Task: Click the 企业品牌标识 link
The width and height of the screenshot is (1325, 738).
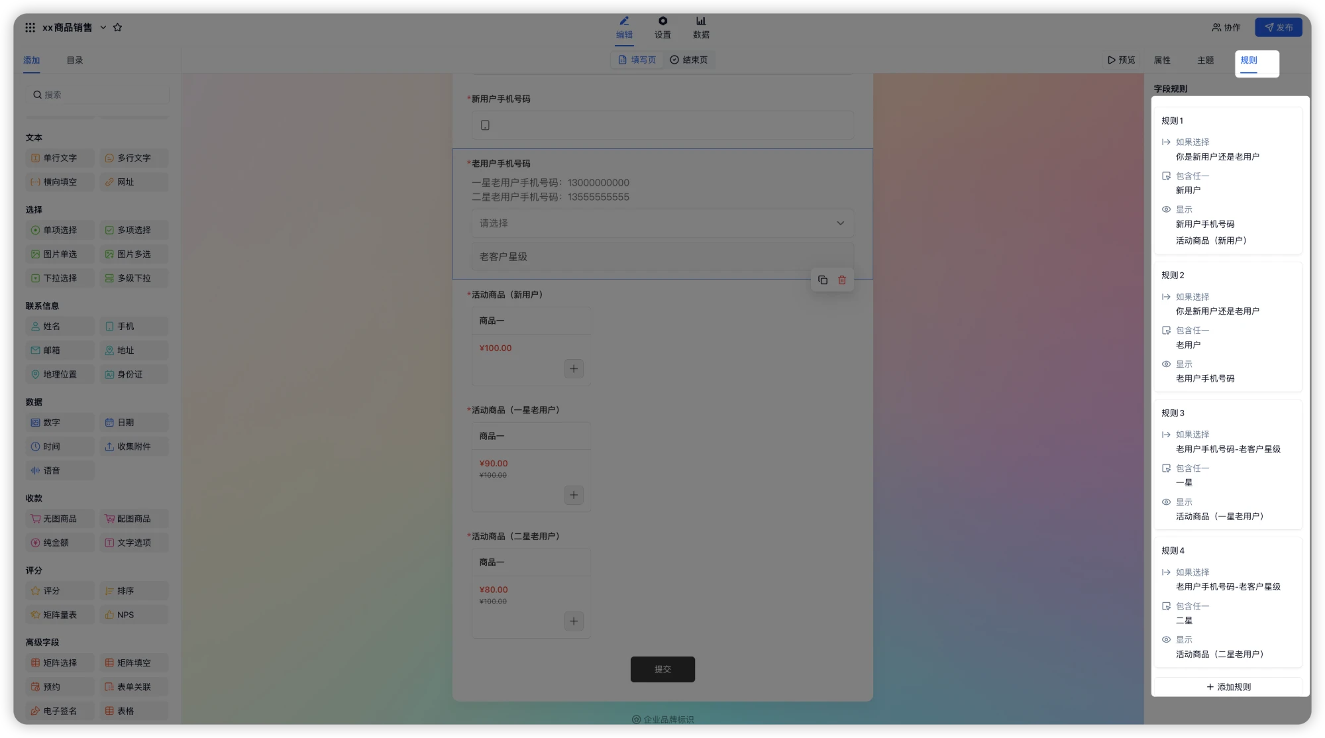Action: click(x=662, y=719)
